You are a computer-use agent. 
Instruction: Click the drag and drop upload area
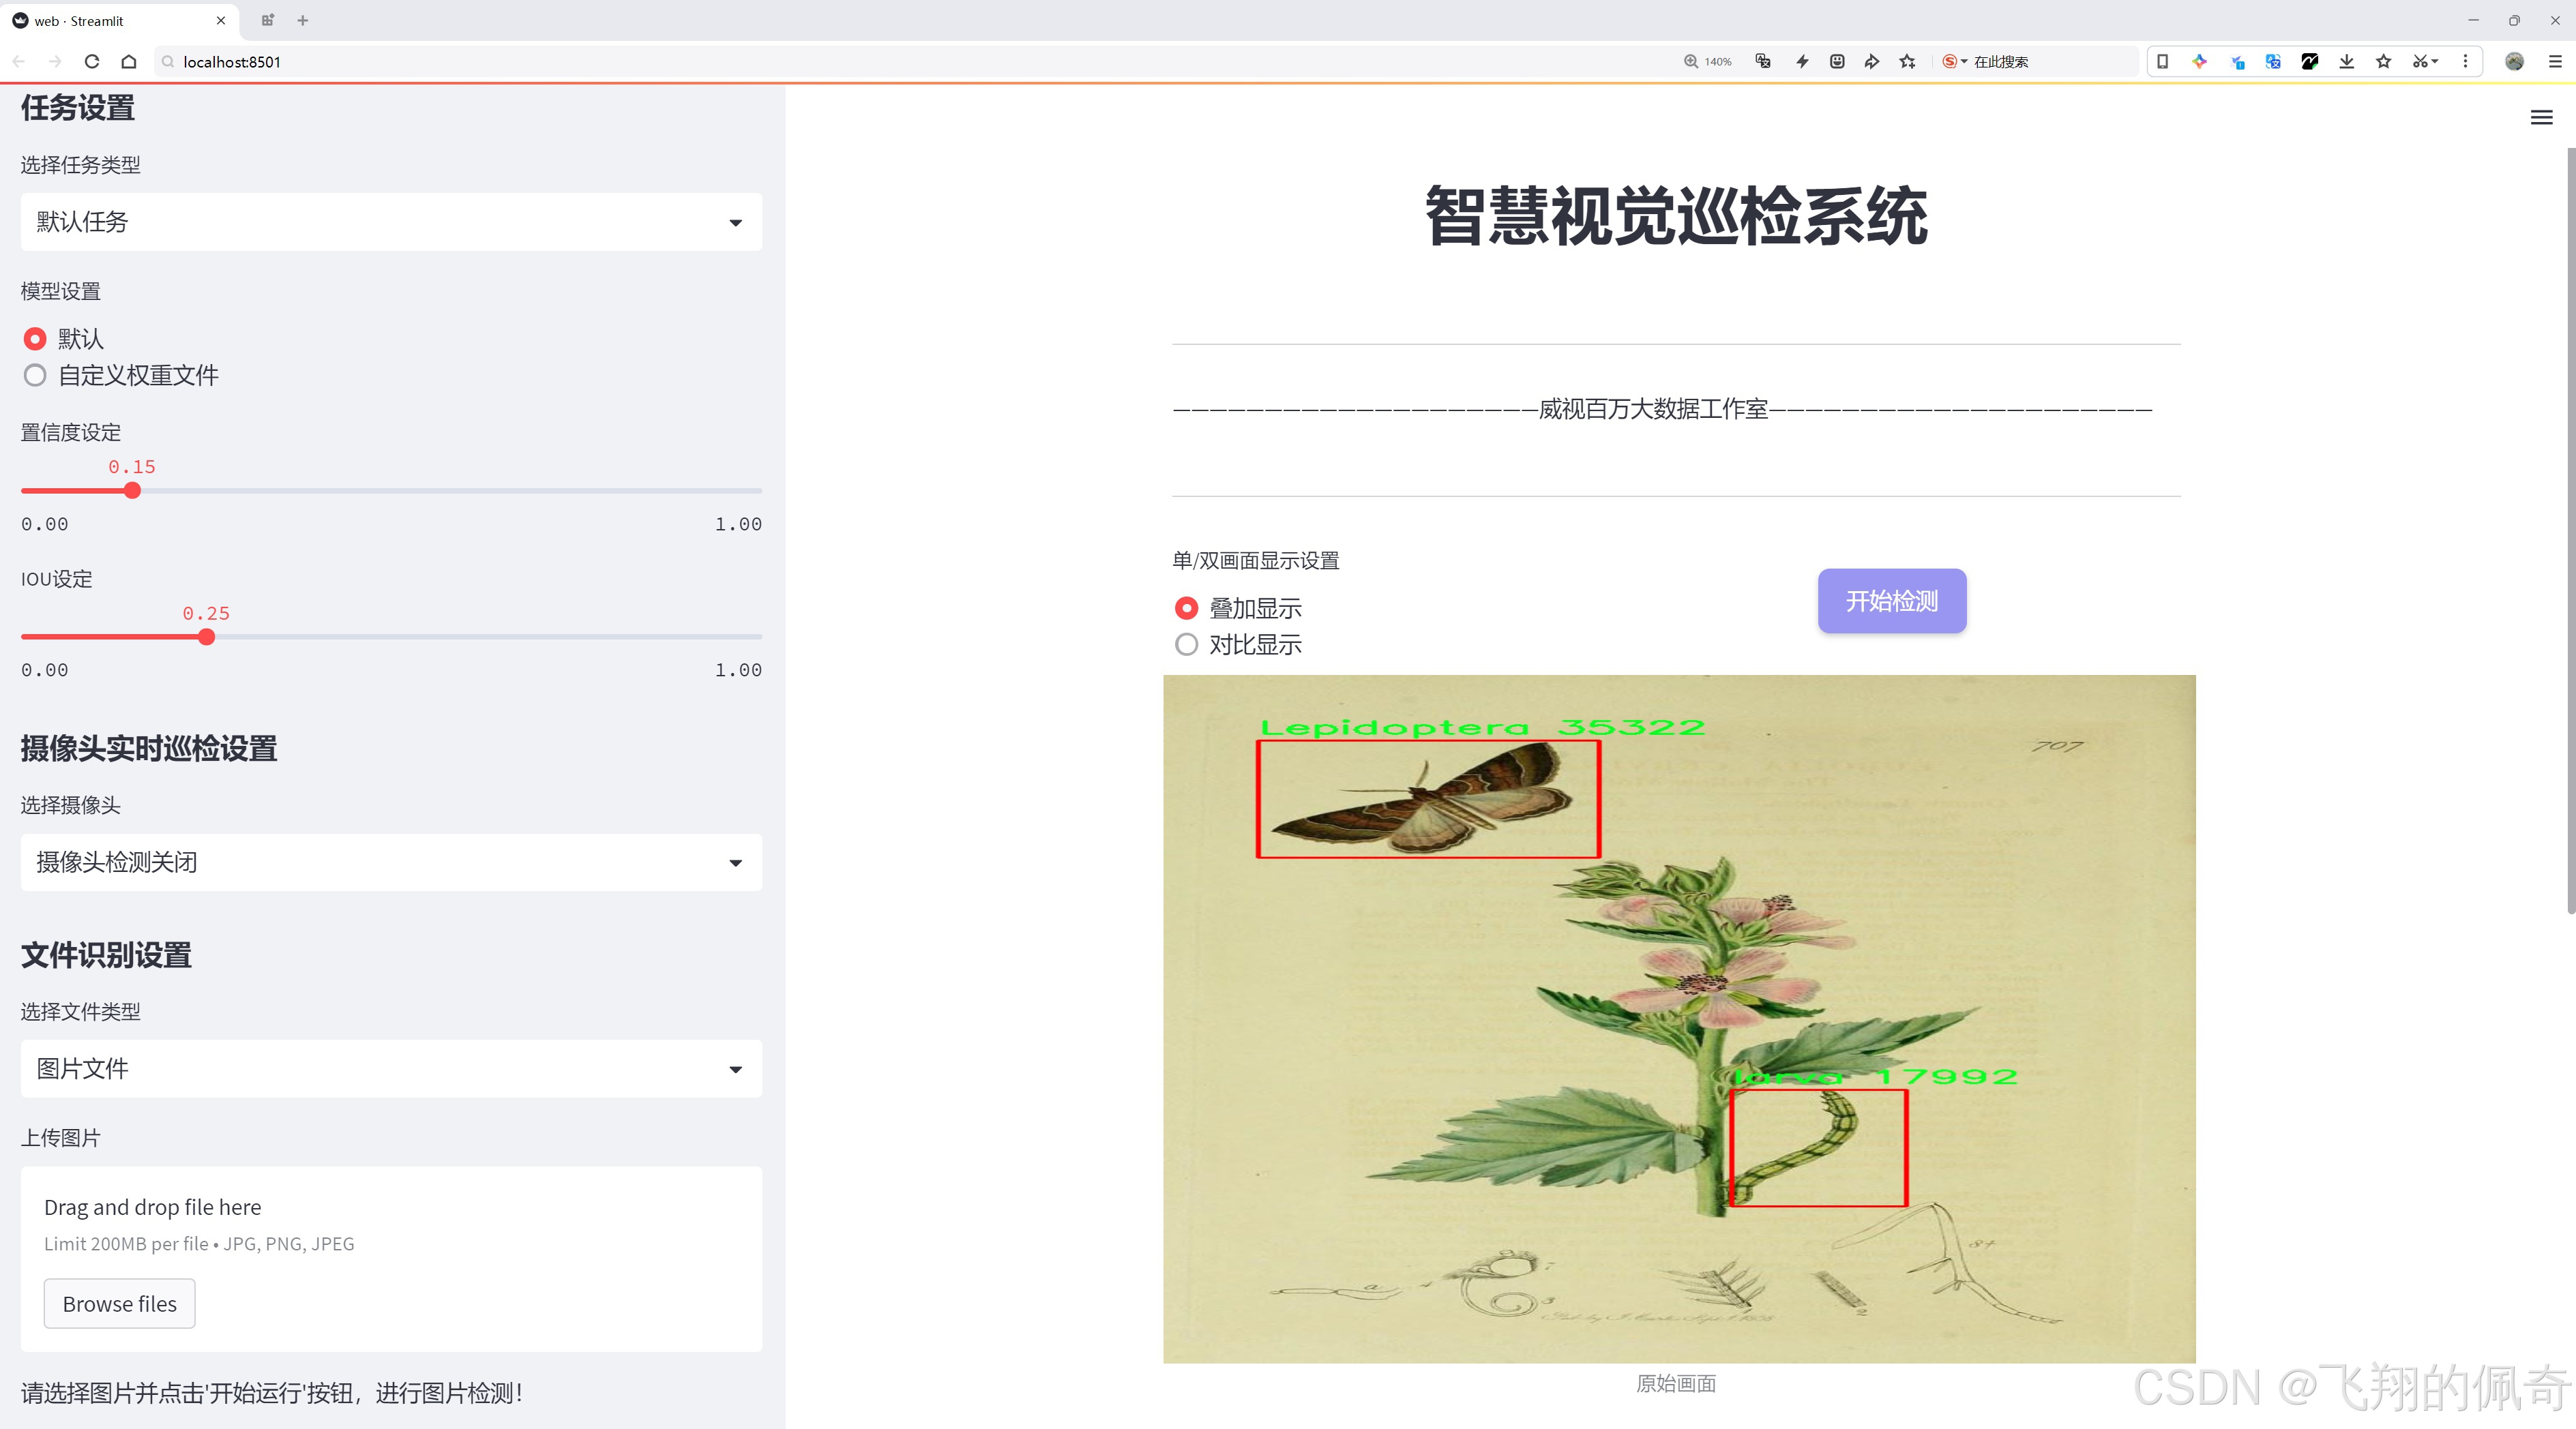coord(391,1259)
